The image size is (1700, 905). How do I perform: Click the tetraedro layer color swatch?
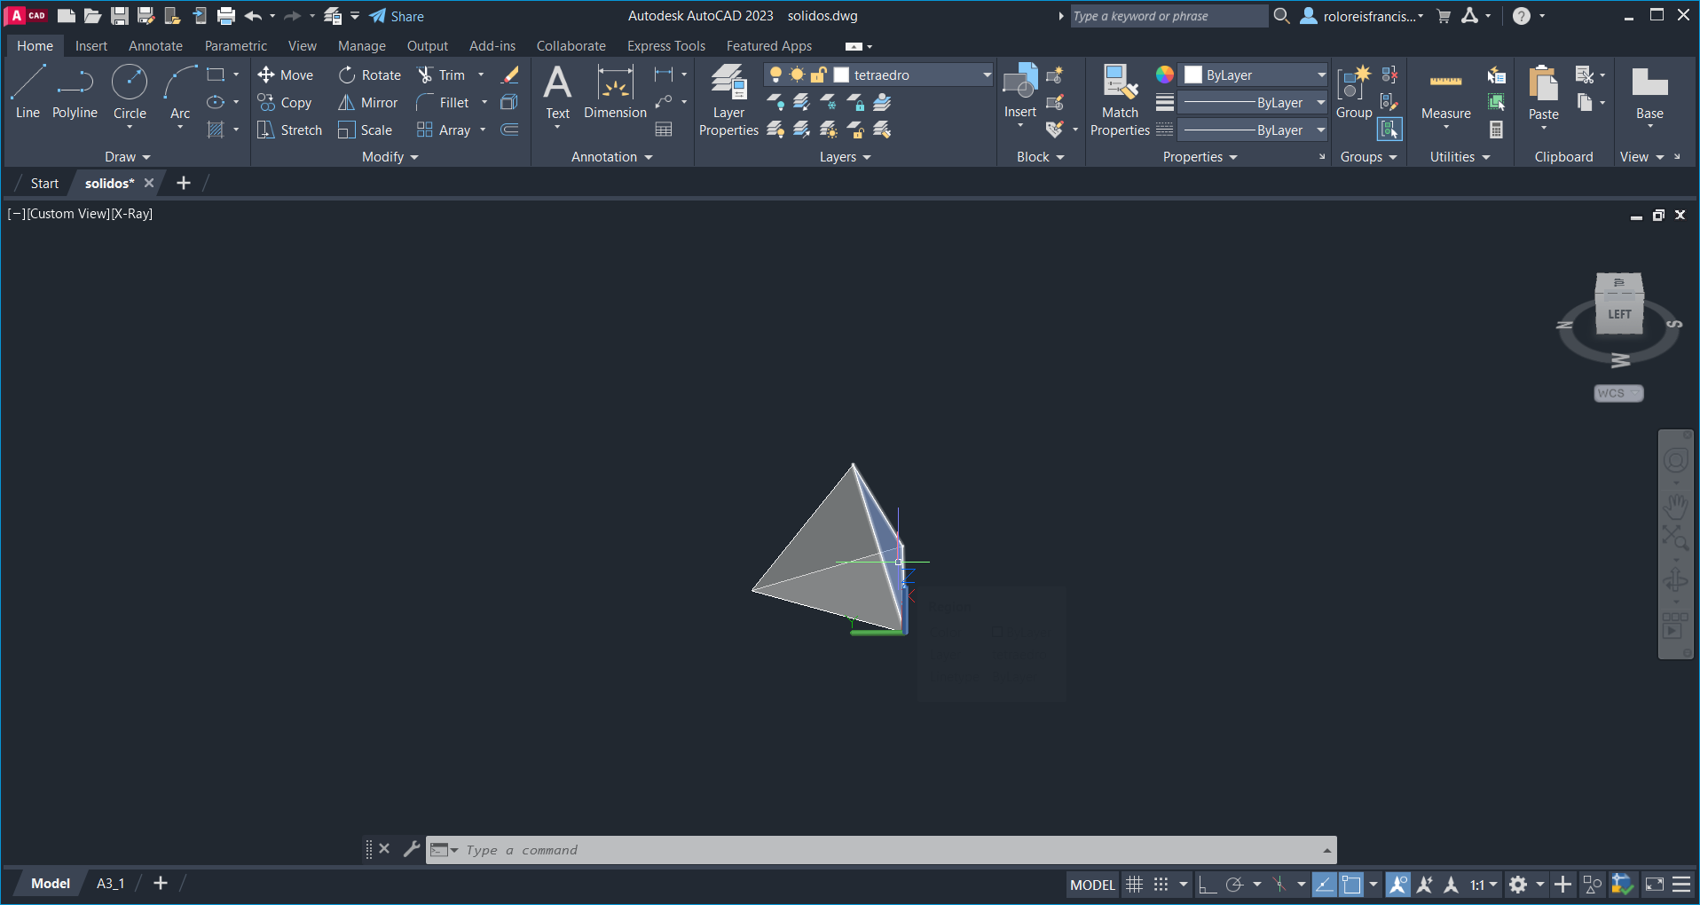[x=842, y=75]
